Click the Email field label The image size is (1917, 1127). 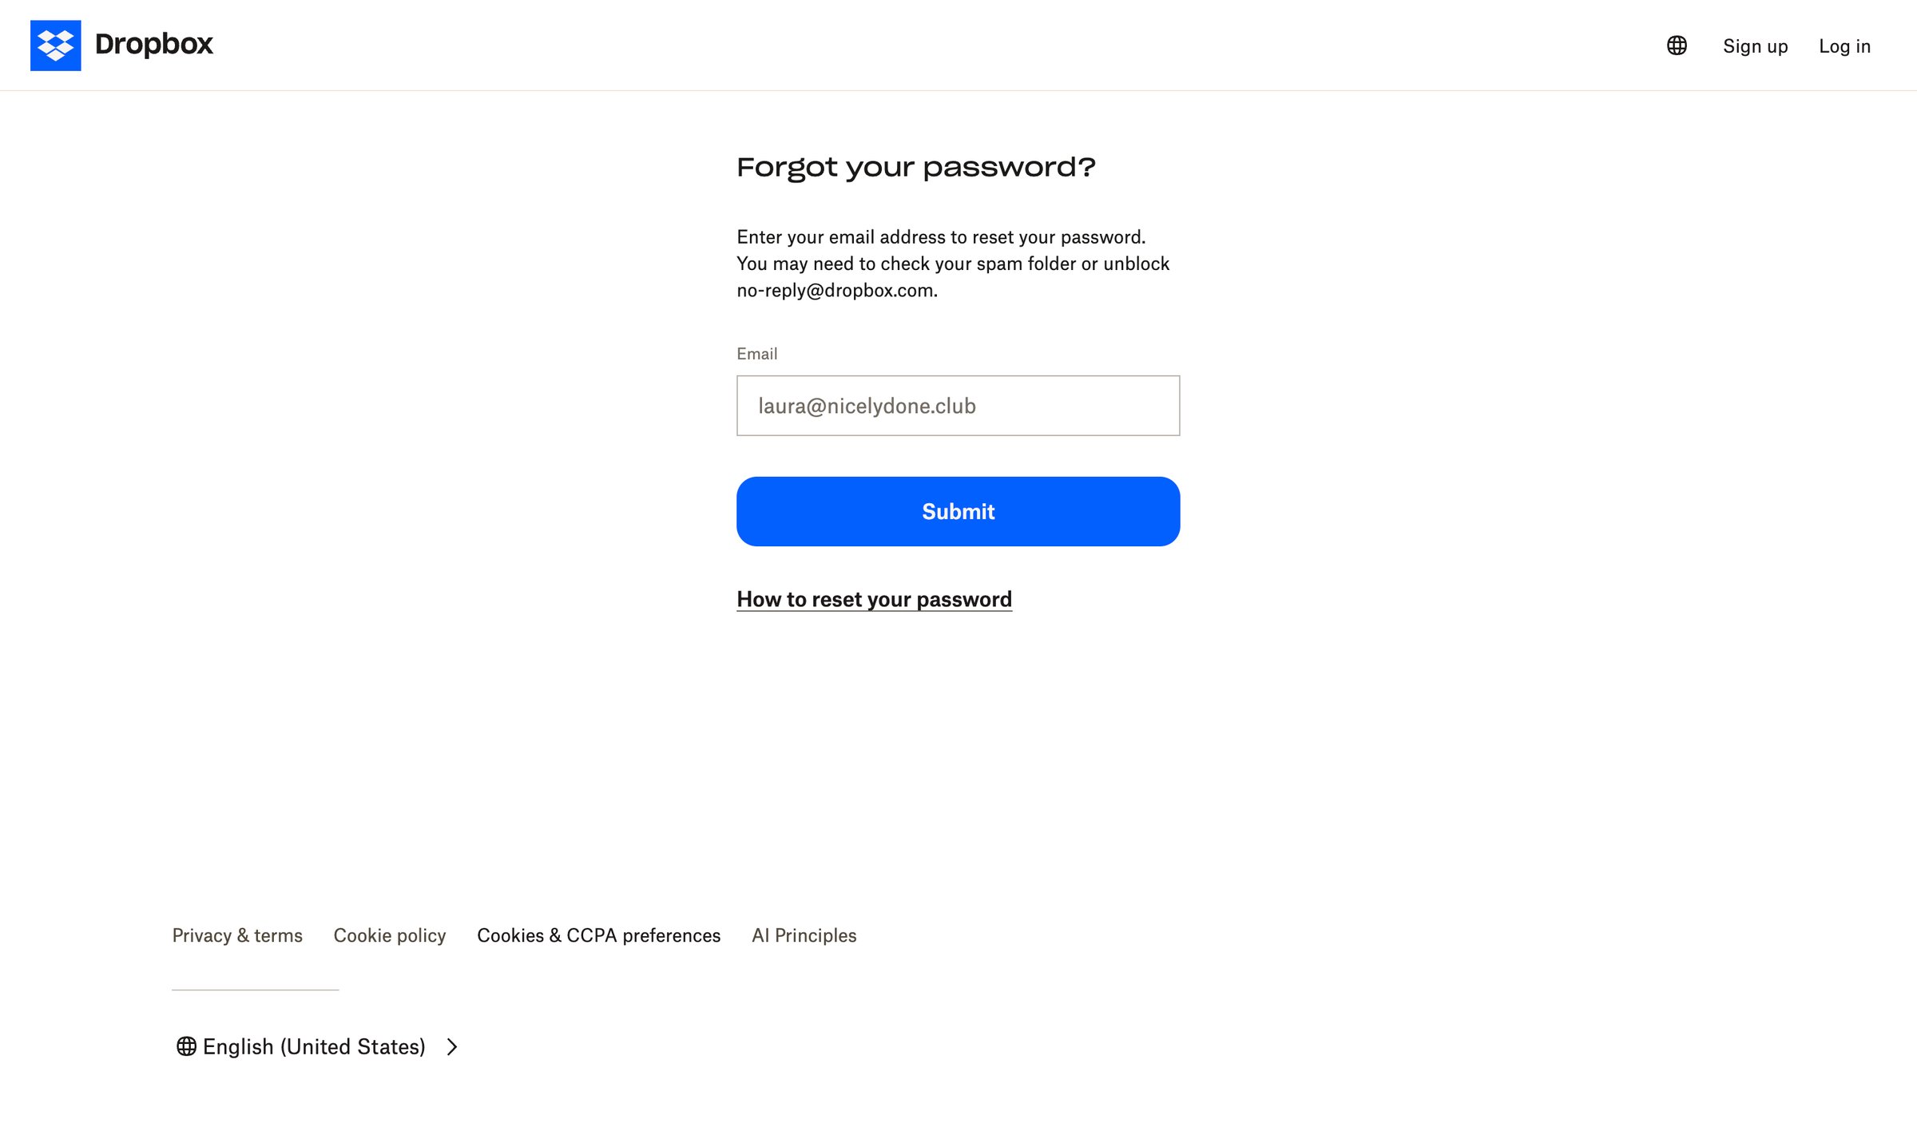click(x=756, y=354)
